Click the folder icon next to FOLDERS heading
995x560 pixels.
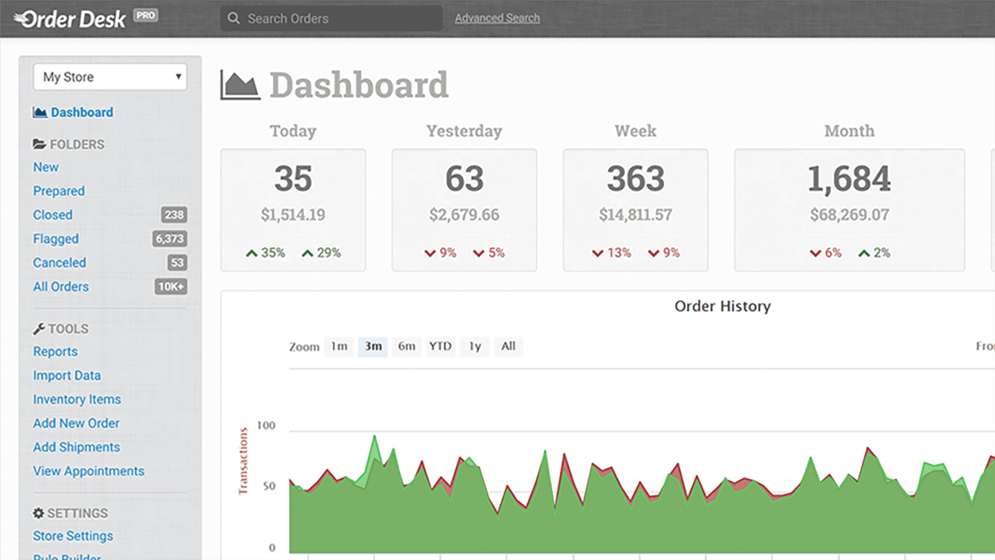click(x=39, y=144)
